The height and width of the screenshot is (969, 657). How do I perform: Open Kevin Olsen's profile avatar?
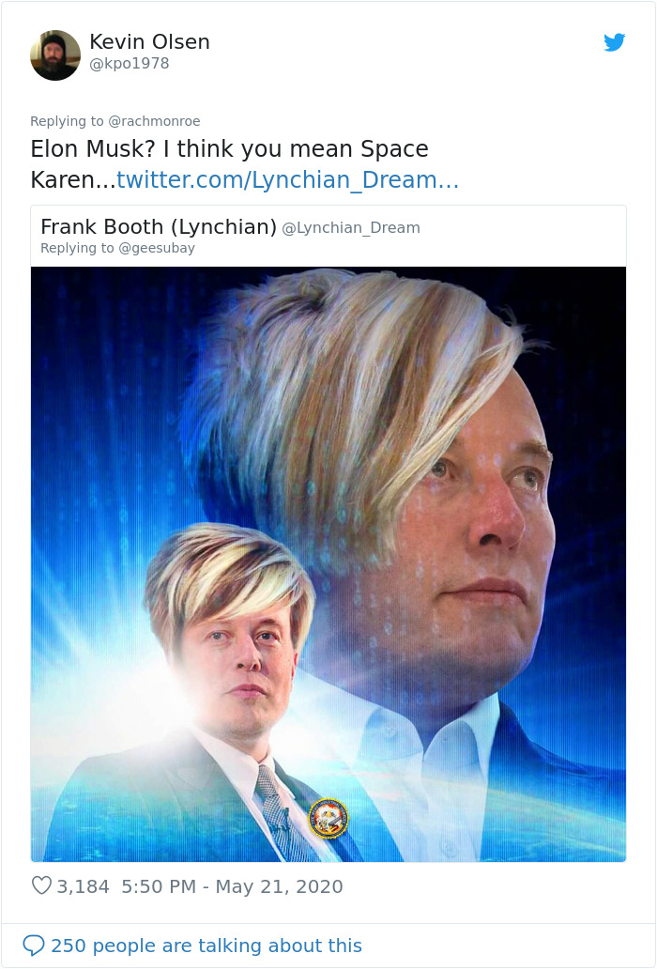(x=55, y=55)
